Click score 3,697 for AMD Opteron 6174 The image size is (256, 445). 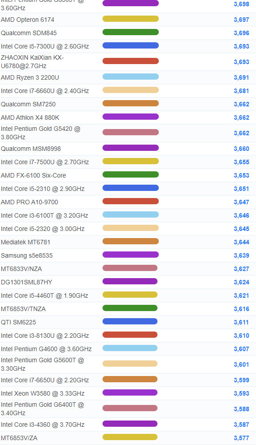tap(241, 20)
